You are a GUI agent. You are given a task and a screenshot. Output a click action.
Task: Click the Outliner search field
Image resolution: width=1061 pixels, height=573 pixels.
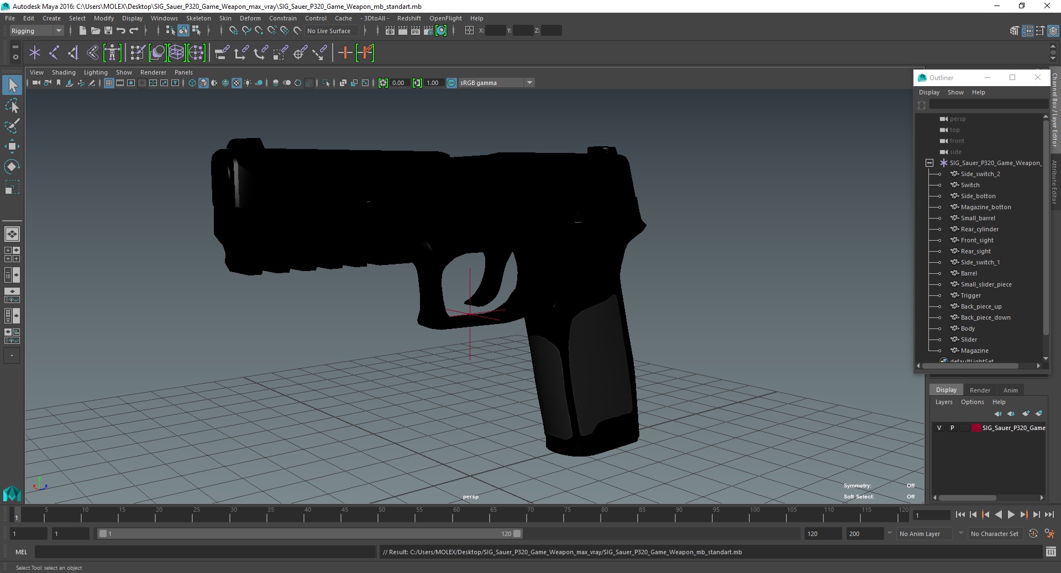988,104
